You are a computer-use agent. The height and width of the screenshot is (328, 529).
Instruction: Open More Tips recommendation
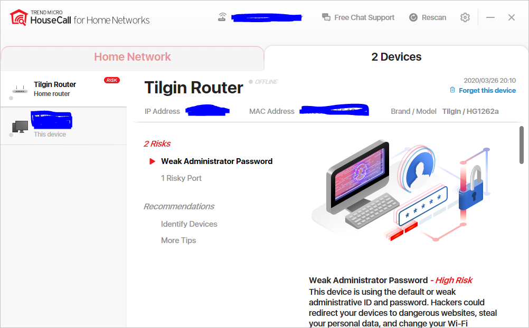[178, 240]
